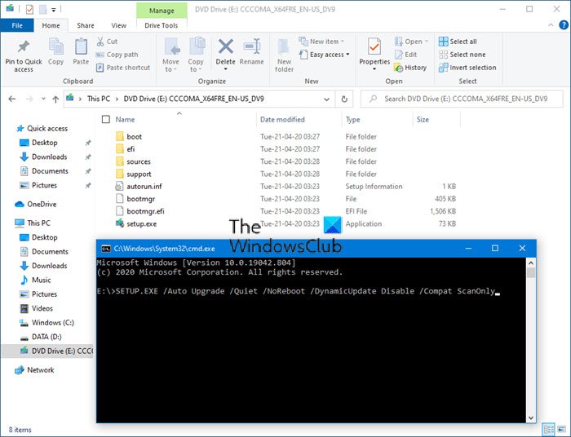
Task: Click the Rename ribbon icon
Action: [x=251, y=47]
